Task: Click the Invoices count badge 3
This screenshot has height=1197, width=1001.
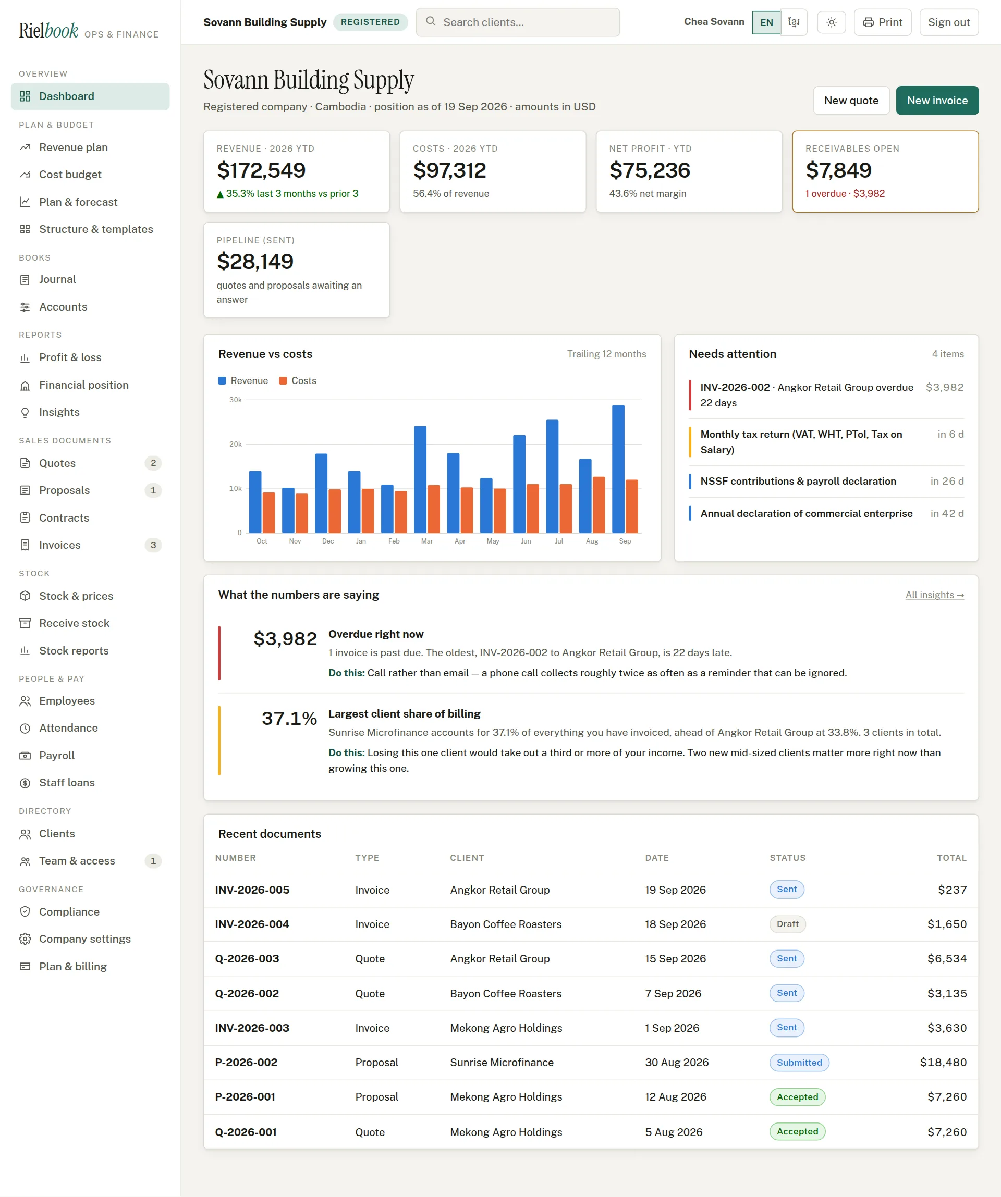Action: pyautogui.click(x=153, y=545)
